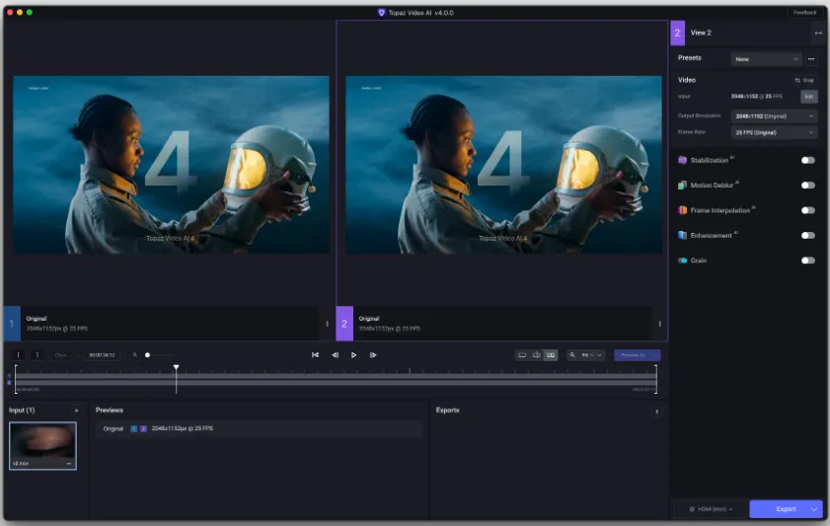The height and width of the screenshot is (526, 830).
Task: Open the Export button dropdown arrow
Action: [x=814, y=509]
